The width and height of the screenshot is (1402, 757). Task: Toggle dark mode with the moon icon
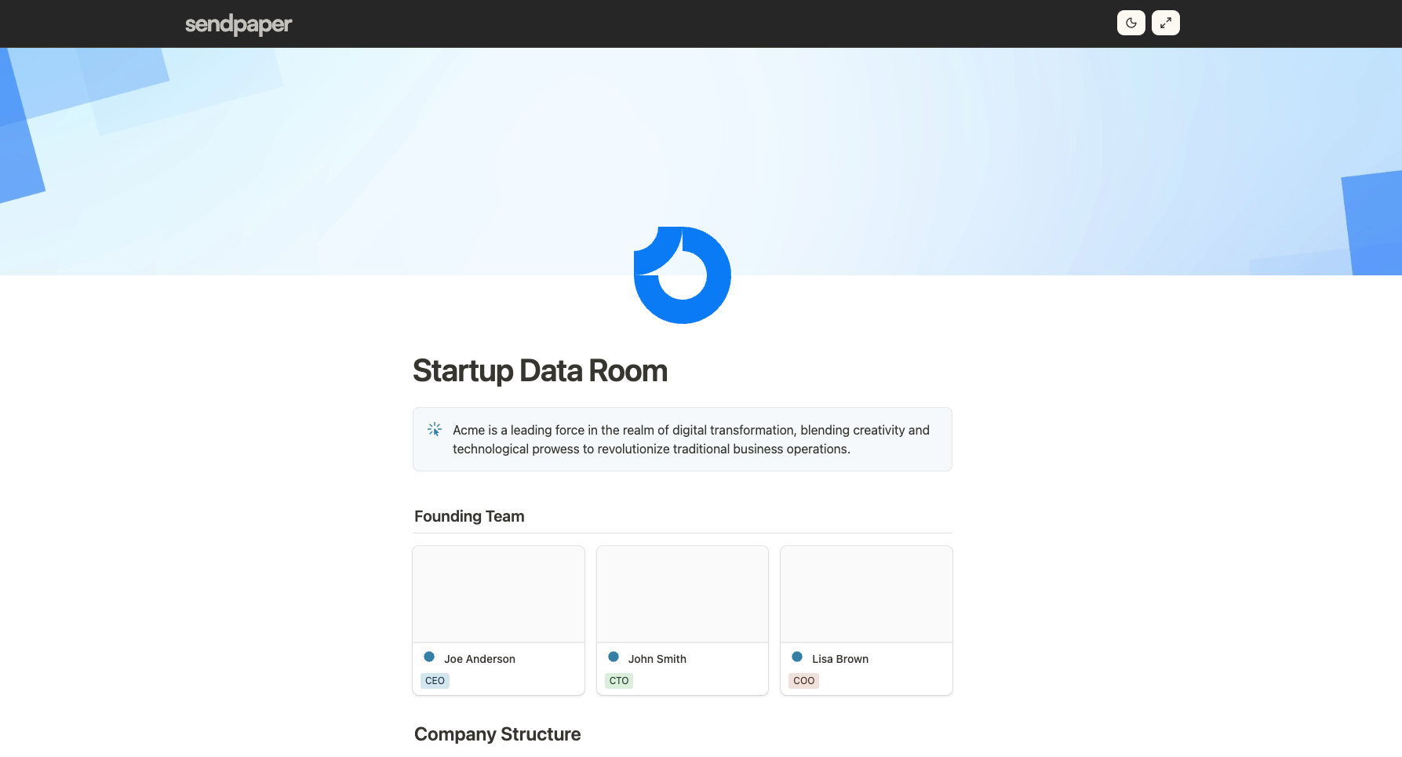(1131, 23)
